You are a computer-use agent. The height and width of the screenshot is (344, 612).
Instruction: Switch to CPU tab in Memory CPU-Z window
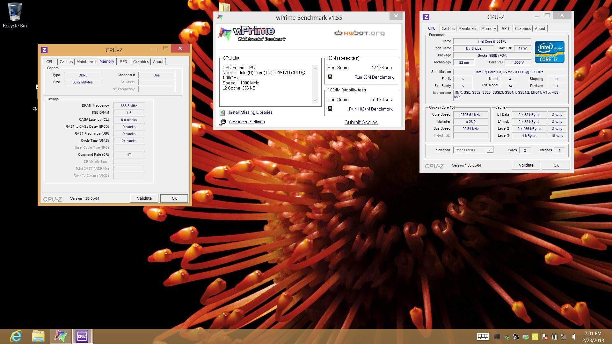coord(50,61)
